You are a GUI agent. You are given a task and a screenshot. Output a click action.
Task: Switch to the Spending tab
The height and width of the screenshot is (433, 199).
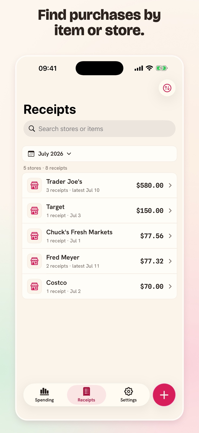coord(44,395)
